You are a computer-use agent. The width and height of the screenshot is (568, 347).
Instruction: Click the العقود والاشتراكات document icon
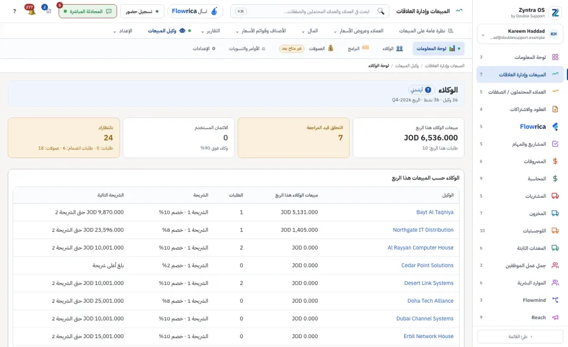(555, 109)
